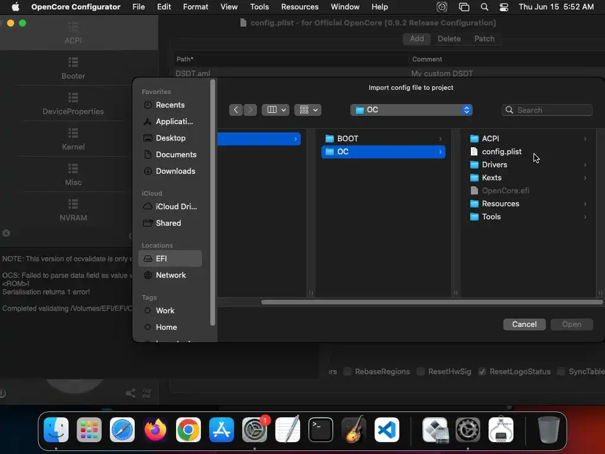Open Network under Locations
This screenshot has height=454, width=605.
click(170, 275)
